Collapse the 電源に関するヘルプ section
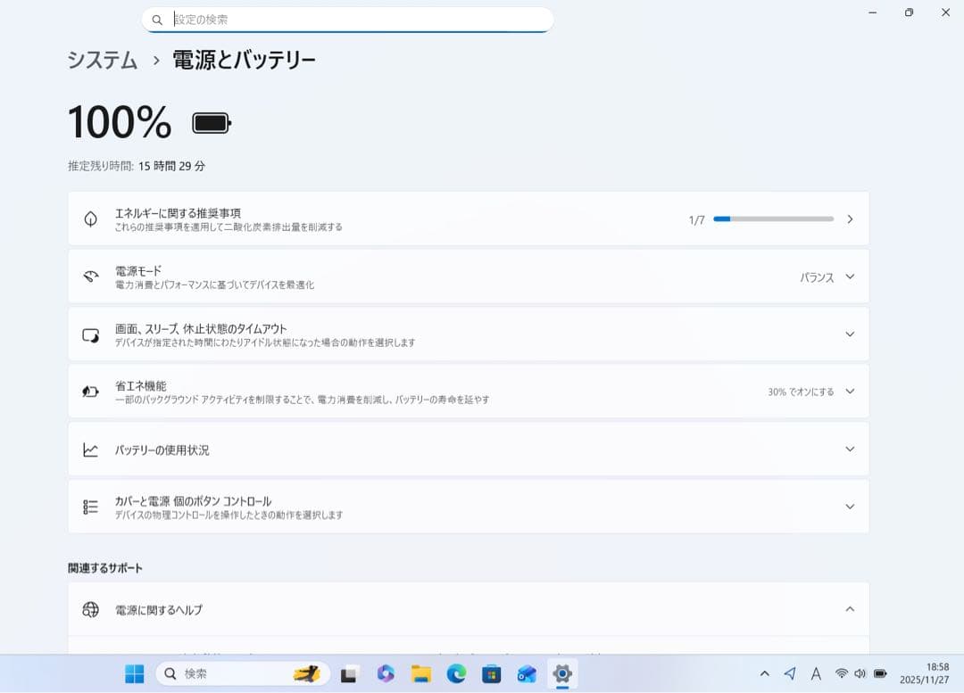964x693 pixels. (x=849, y=609)
